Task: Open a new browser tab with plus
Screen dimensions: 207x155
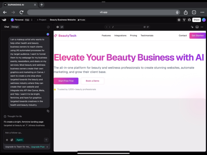Action: point(42,5)
